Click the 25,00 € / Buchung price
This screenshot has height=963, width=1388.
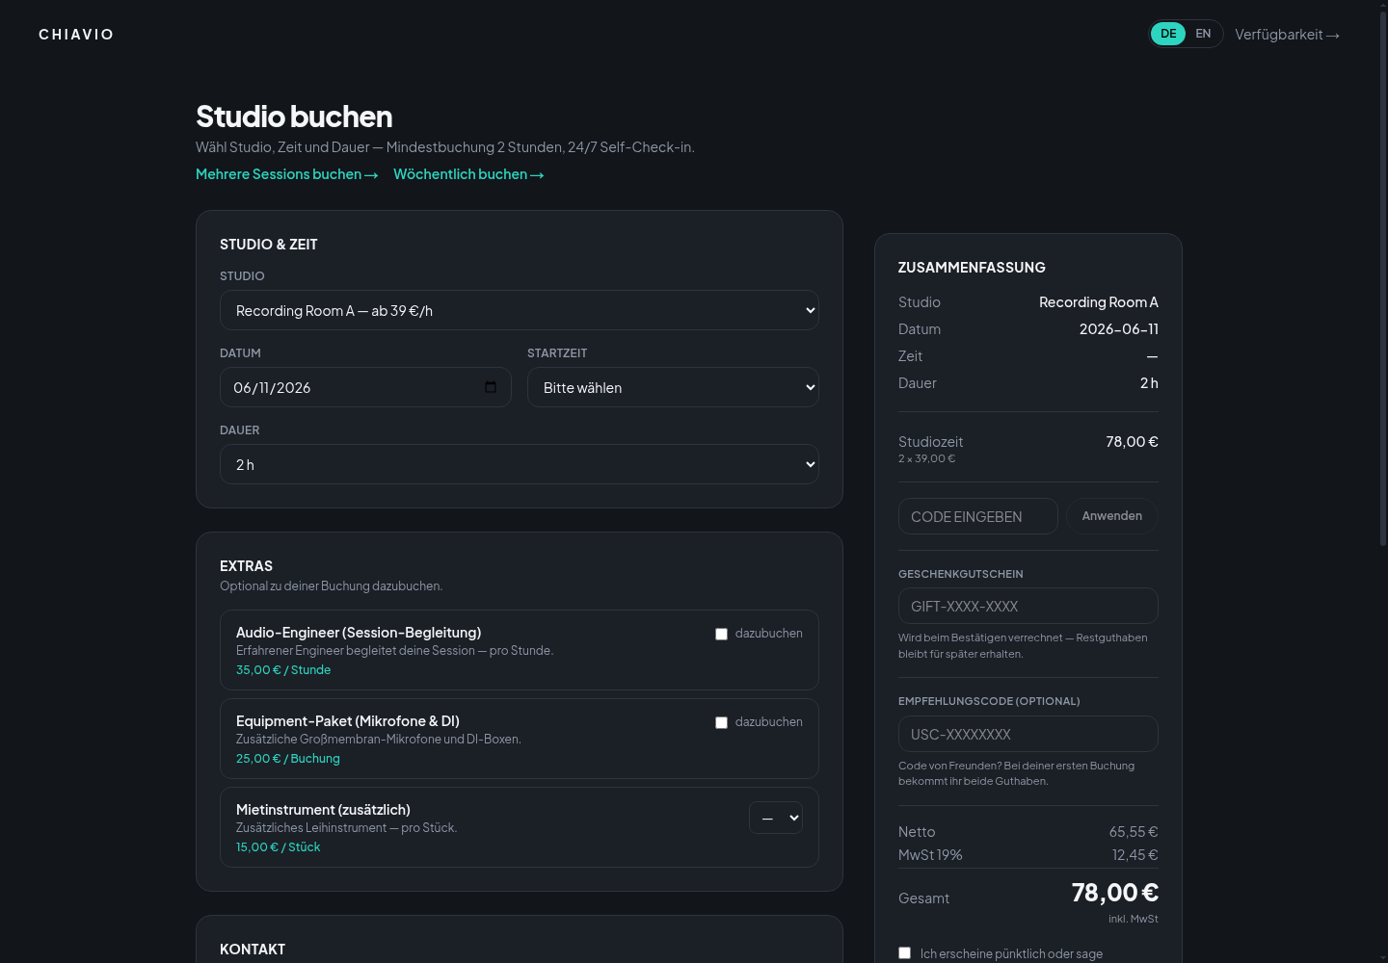coord(288,759)
